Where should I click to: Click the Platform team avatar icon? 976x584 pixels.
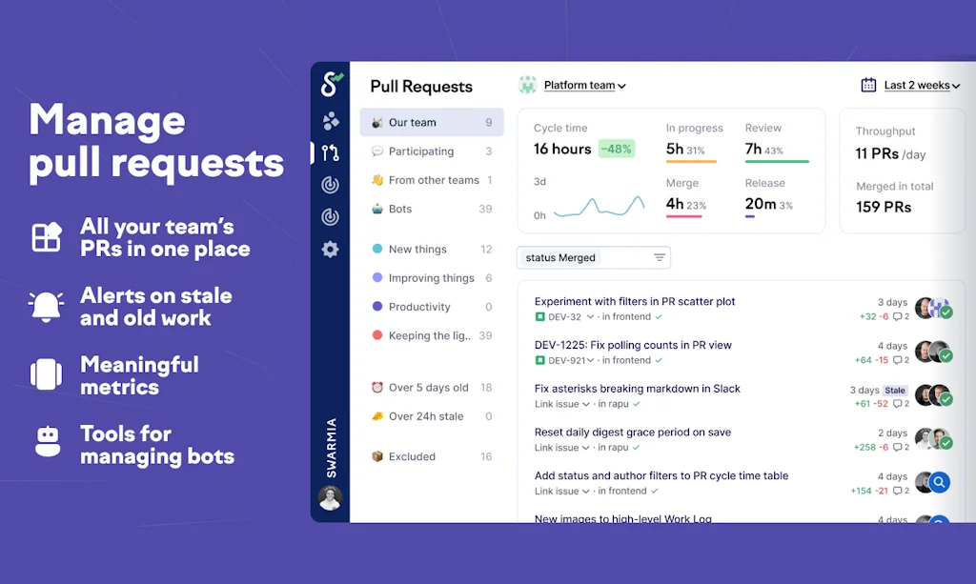pyautogui.click(x=528, y=85)
